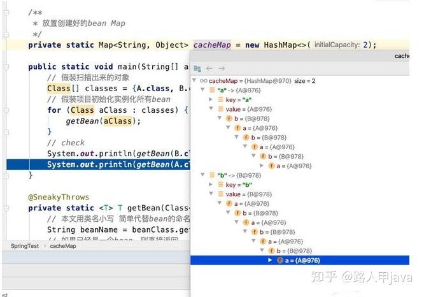
Task: Click the icon beside value = {A@976}
Action: coord(221,109)
